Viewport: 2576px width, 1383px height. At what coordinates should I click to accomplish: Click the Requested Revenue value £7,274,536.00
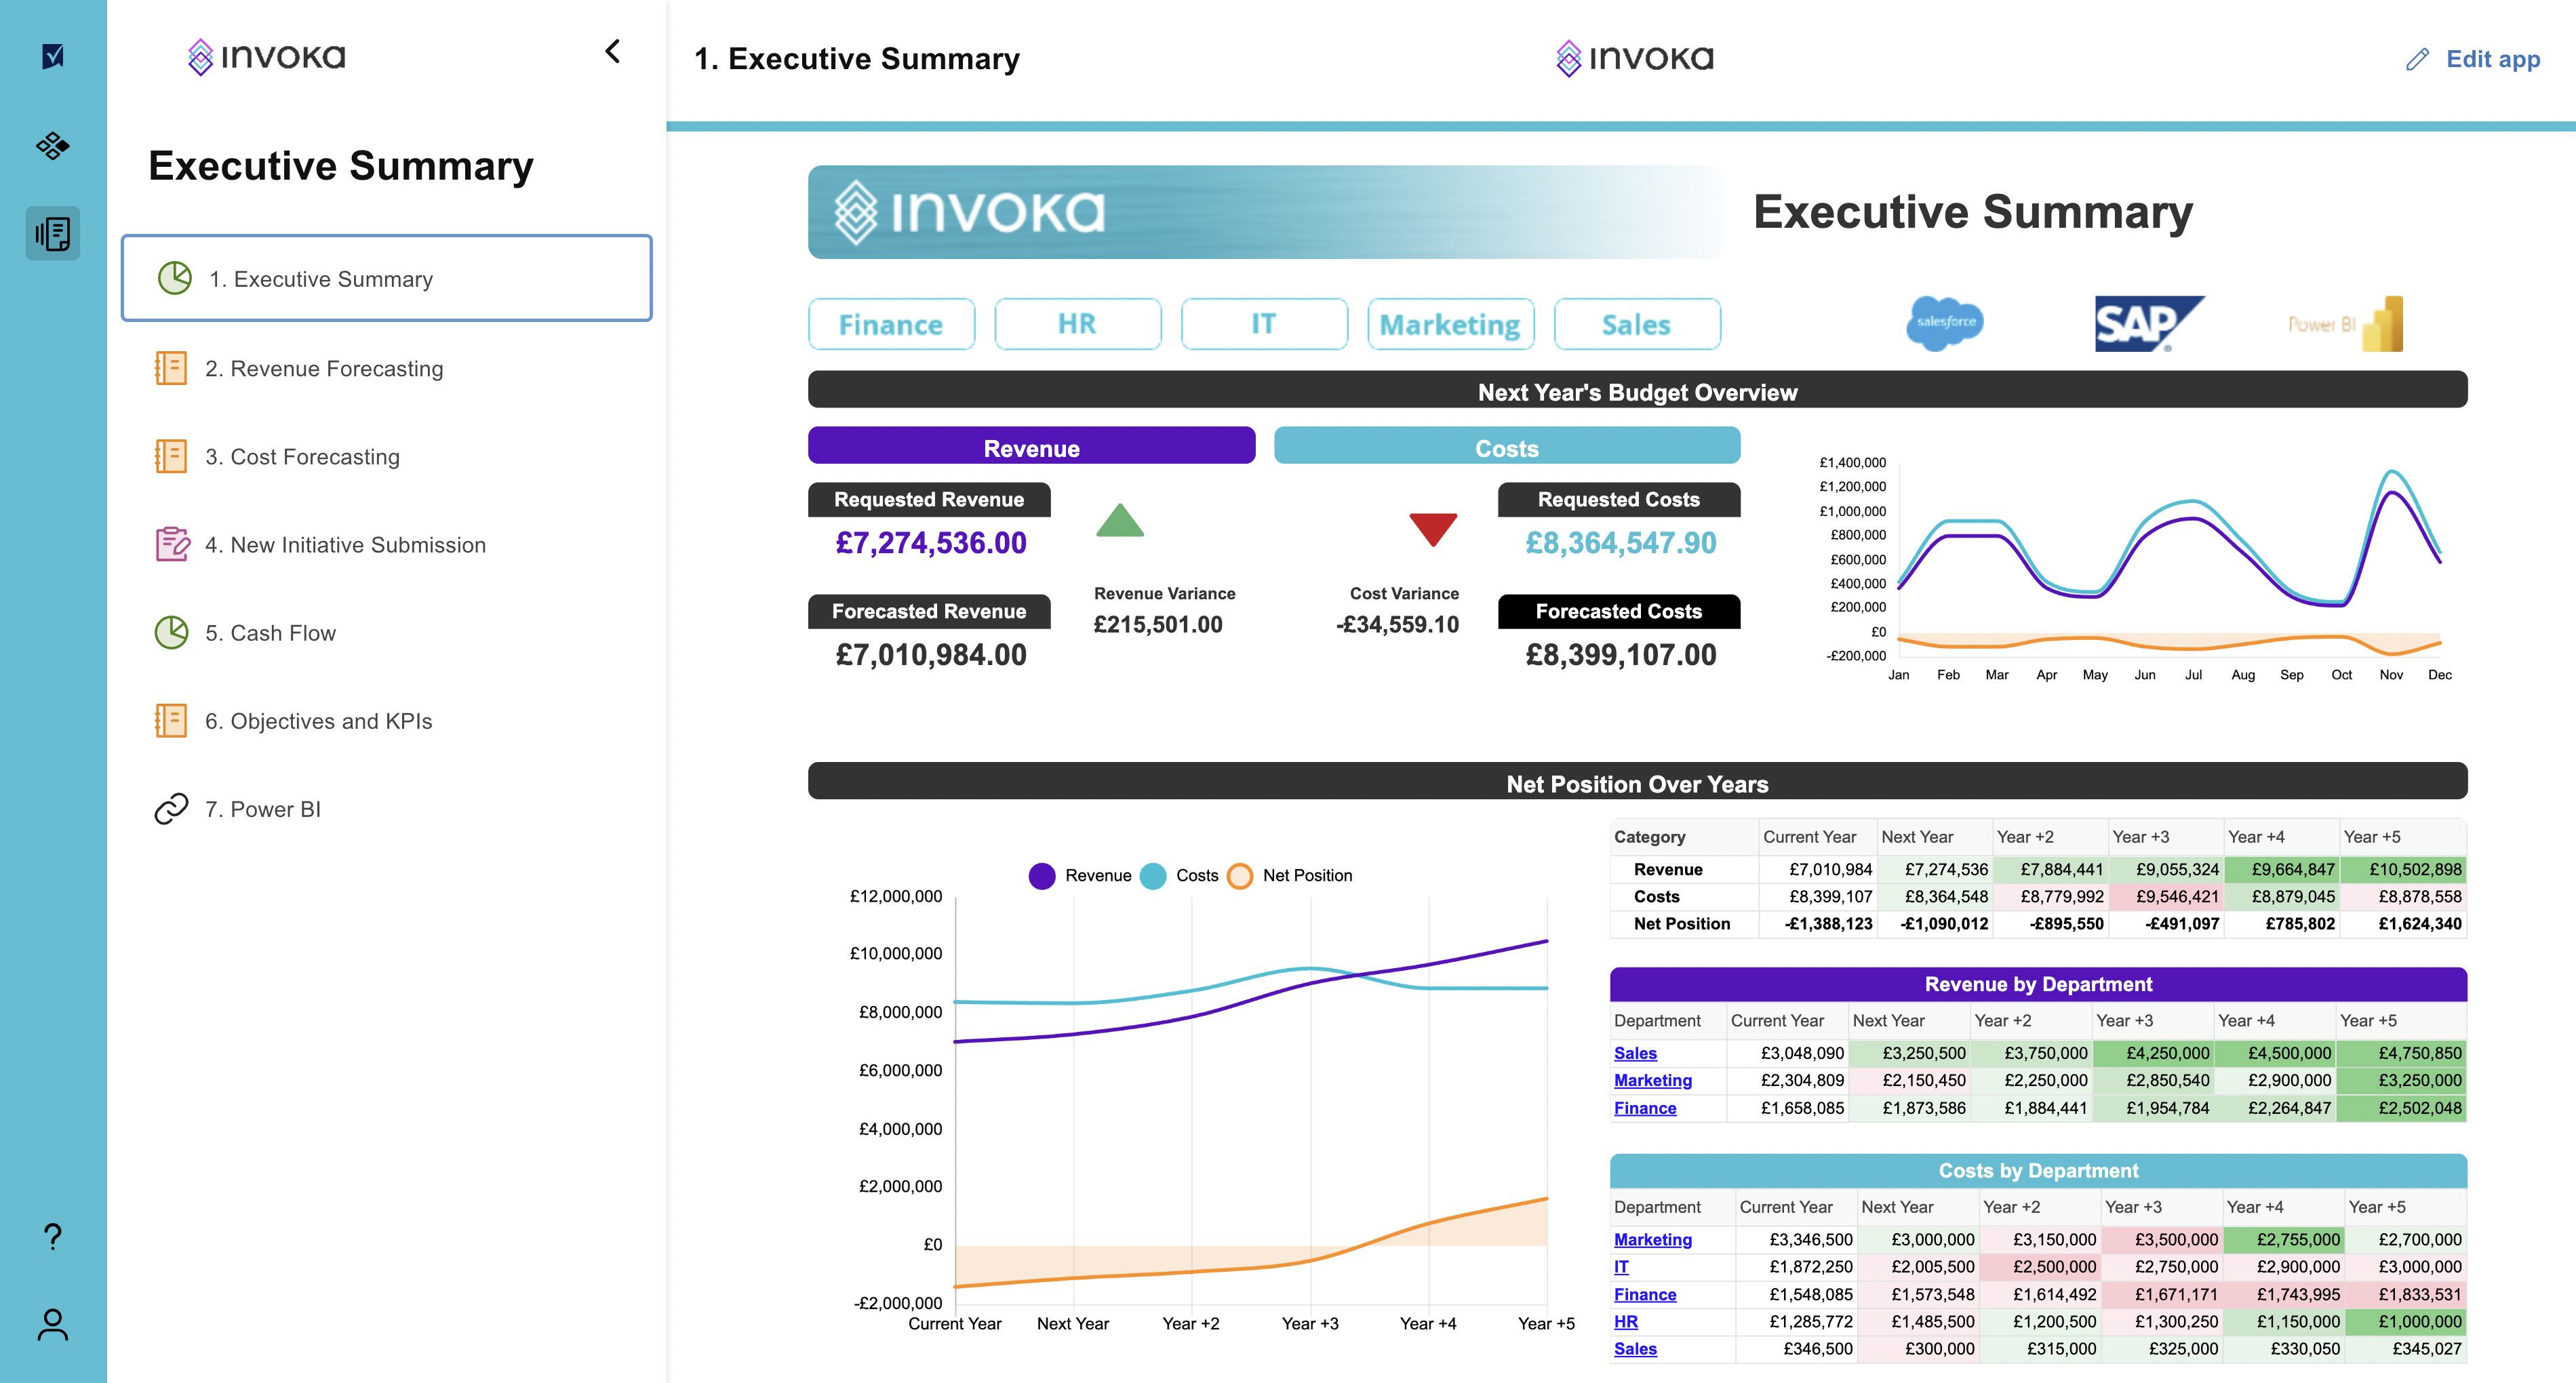(x=930, y=543)
